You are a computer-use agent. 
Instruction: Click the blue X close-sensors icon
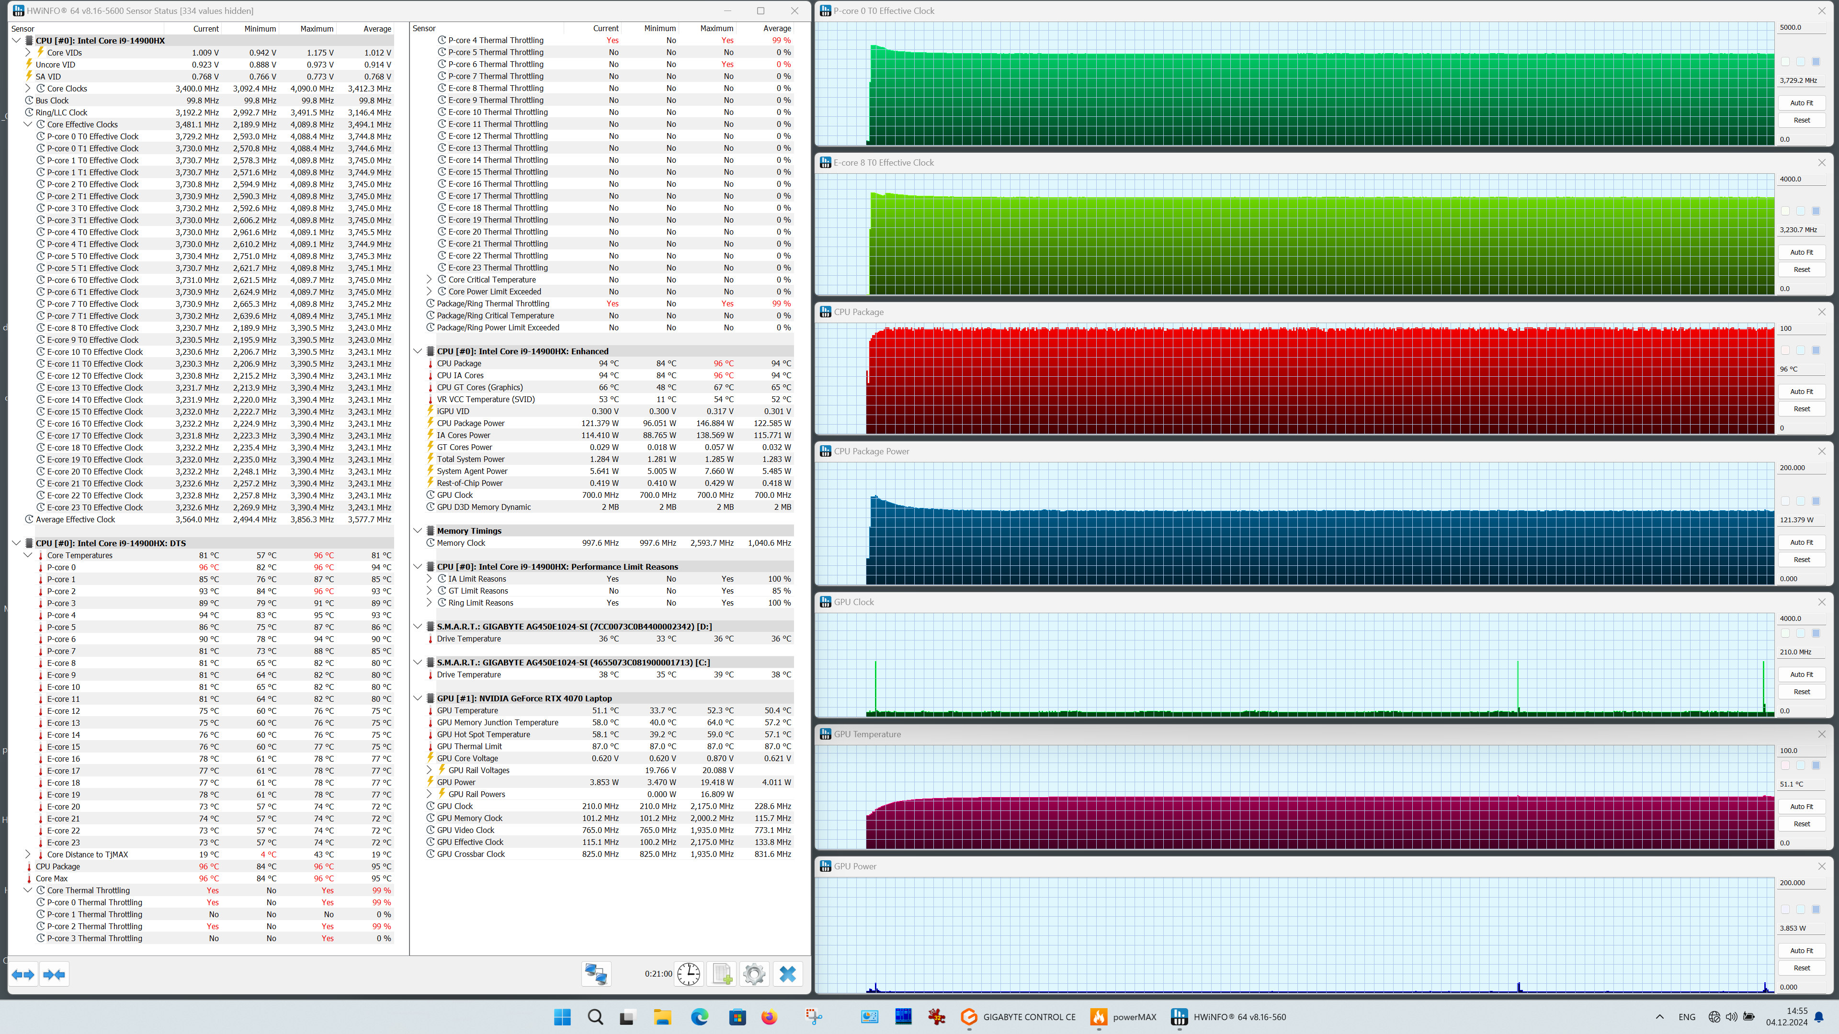[x=787, y=974]
